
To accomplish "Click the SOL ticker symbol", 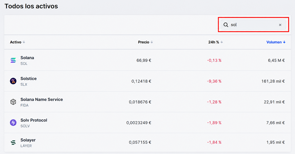I will (24, 64).
